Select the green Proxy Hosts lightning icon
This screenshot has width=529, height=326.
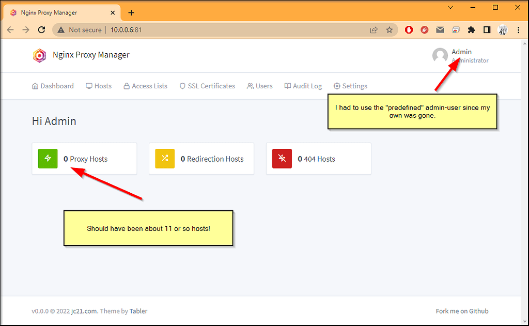48,159
